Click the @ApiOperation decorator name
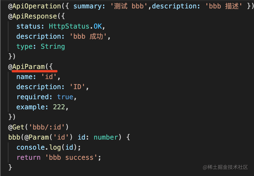Image resolution: width=254 pixels, height=176 pixels. (35, 6)
